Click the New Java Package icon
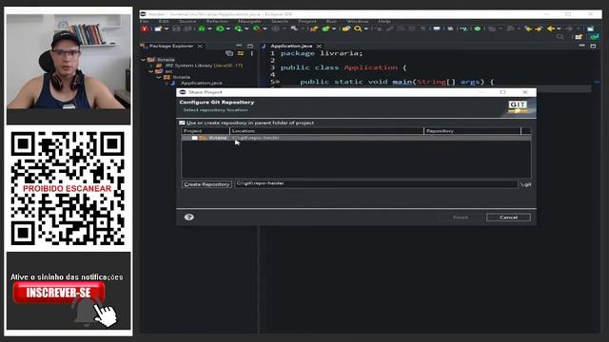This screenshot has height=342, width=609. tap(314, 28)
